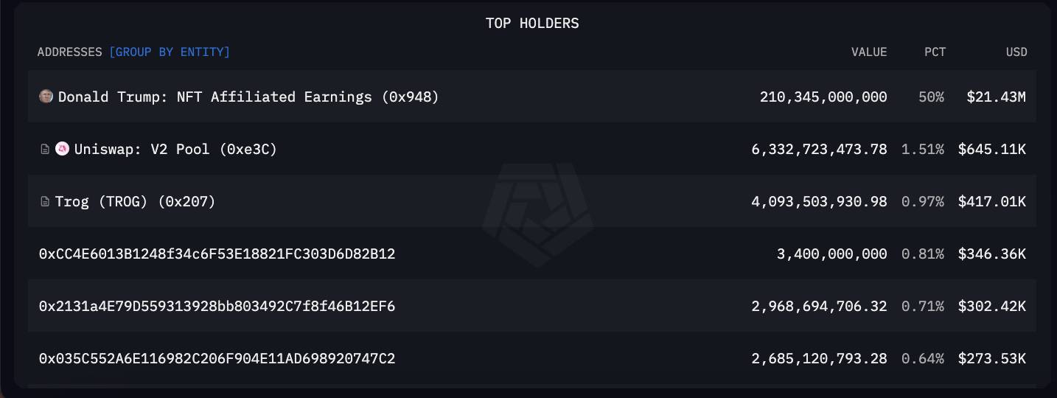Select the 50% holding percentage

point(931,97)
